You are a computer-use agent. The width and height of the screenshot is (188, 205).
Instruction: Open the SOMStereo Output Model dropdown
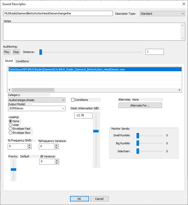[37, 108]
